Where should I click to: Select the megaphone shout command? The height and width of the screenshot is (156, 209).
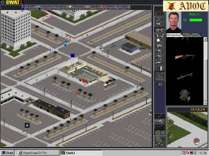pos(159,24)
